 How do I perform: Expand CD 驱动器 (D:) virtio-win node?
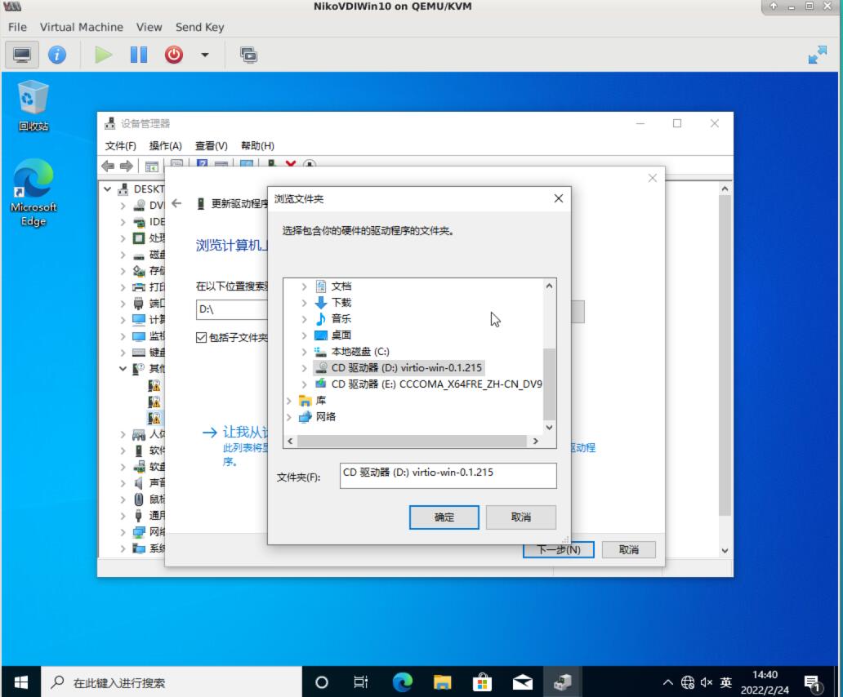[304, 368]
